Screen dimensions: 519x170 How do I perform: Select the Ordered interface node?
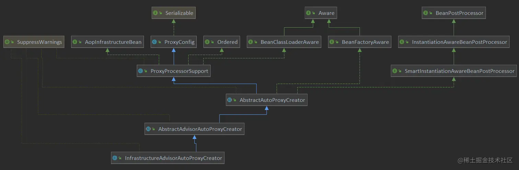[x=222, y=42]
